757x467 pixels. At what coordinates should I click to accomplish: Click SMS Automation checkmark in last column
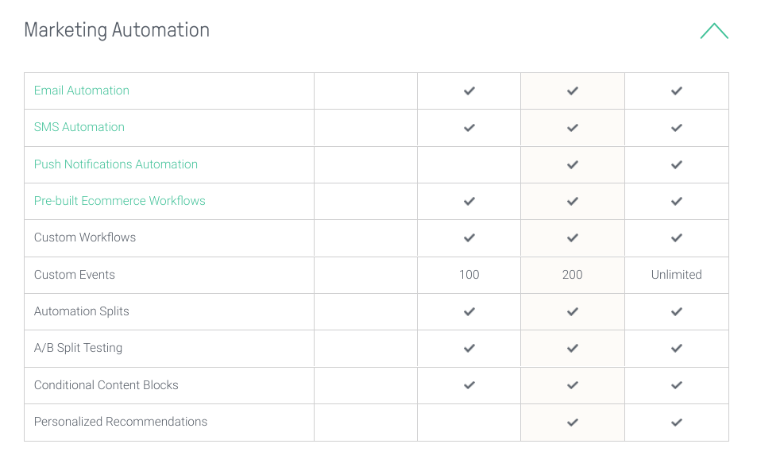(x=676, y=128)
